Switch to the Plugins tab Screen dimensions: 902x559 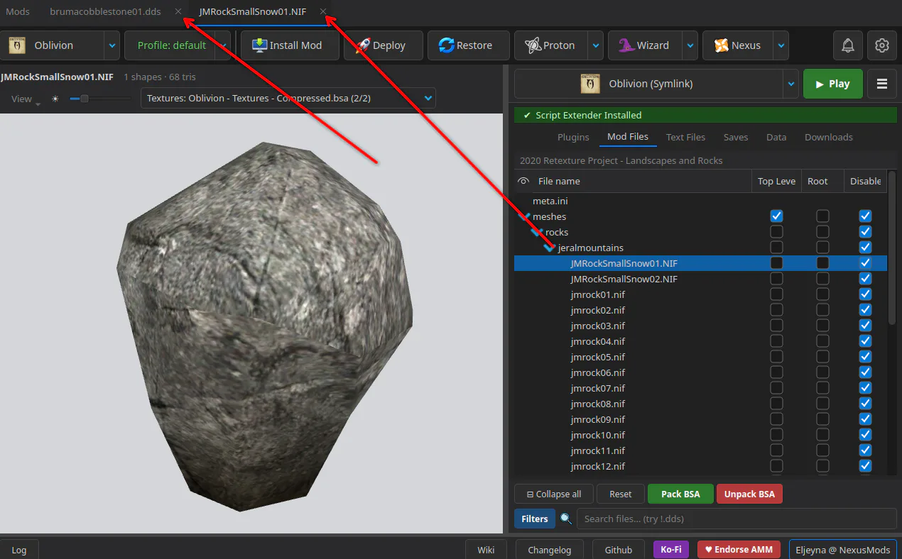[x=573, y=137]
